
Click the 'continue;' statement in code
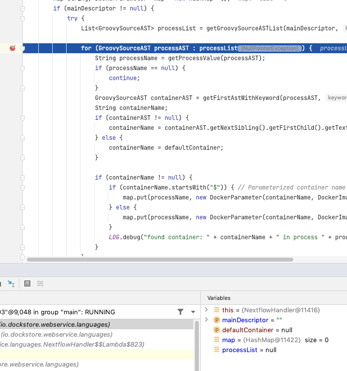[x=124, y=78]
